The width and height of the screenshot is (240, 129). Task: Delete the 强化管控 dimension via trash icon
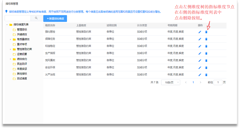point(206,32)
